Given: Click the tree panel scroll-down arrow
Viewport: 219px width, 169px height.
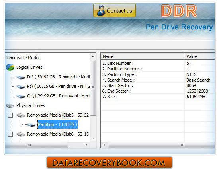Looking at the screenshot, I should (93, 138).
